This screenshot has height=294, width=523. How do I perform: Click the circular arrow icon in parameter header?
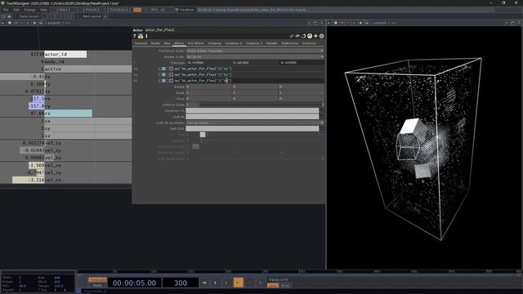pyautogui.click(x=303, y=36)
